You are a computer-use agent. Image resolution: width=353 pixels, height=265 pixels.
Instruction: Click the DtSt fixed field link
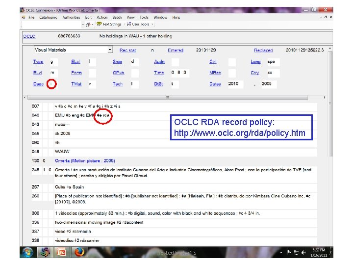click(x=158, y=84)
